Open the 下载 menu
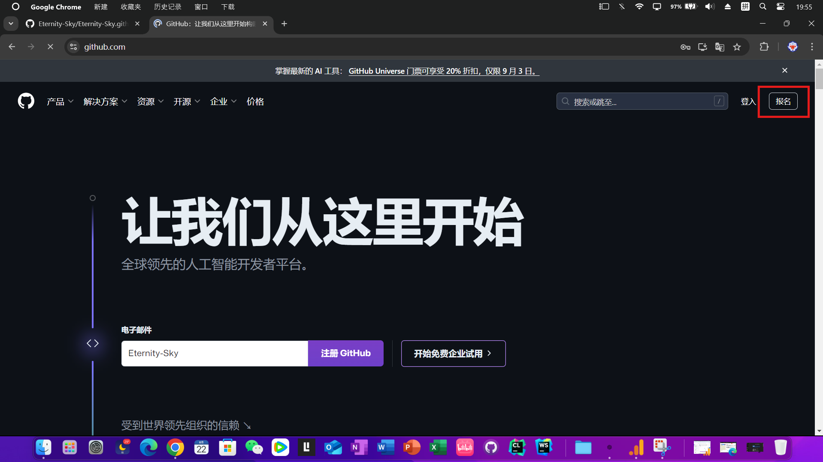Image resolution: width=823 pixels, height=462 pixels. [x=228, y=7]
